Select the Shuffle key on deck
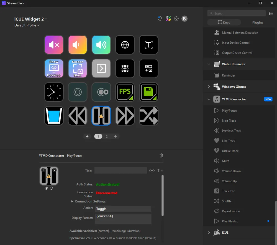The height and width of the screenshot is (245, 277). point(148,116)
